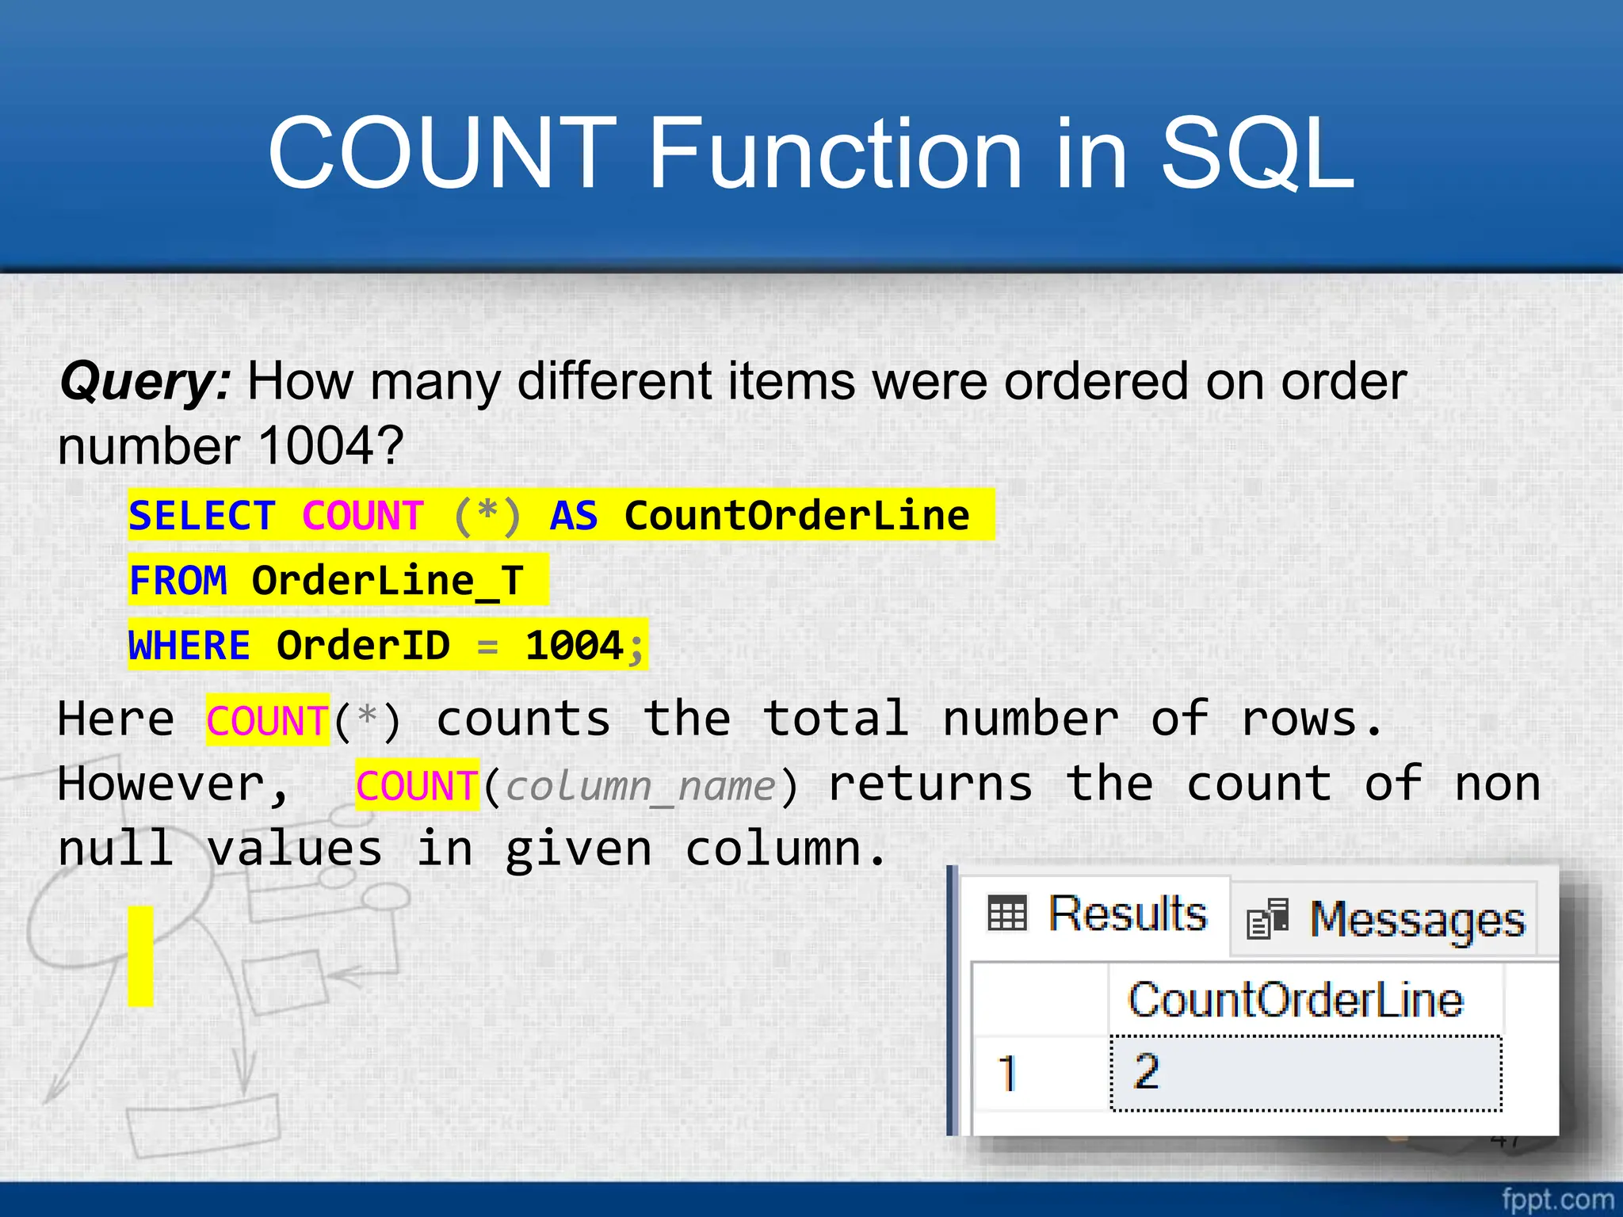Screen dimensions: 1623x1217
Task: Click the SELECT COUNT (*) AS CountOrderLine line
Action: (561, 515)
